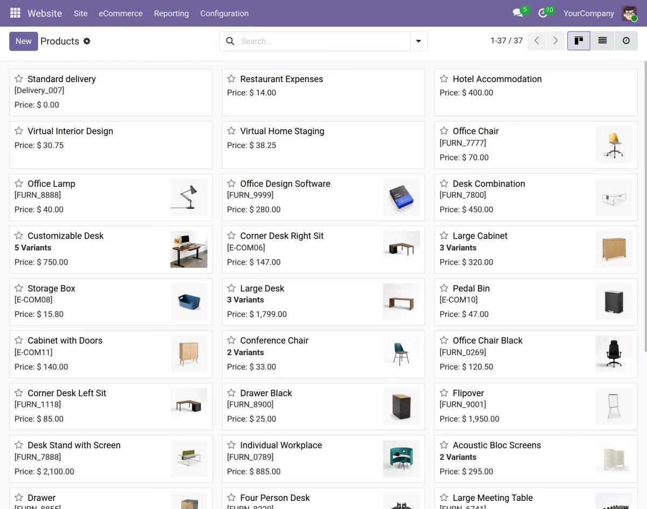The height and width of the screenshot is (509, 647).
Task: Favorite the Pedal Bin product
Action: tap(444, 288)
